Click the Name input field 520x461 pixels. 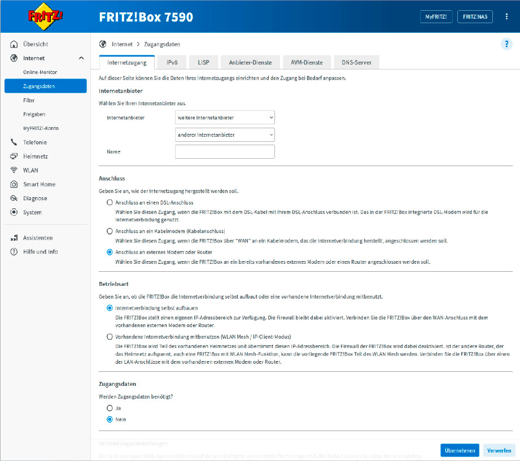(x=225, y=151)
